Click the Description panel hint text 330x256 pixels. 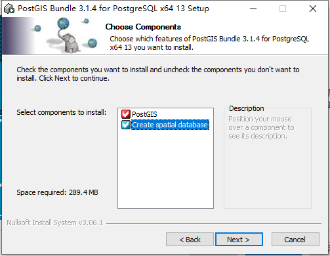pyautogui.click(x=261, y=127)
